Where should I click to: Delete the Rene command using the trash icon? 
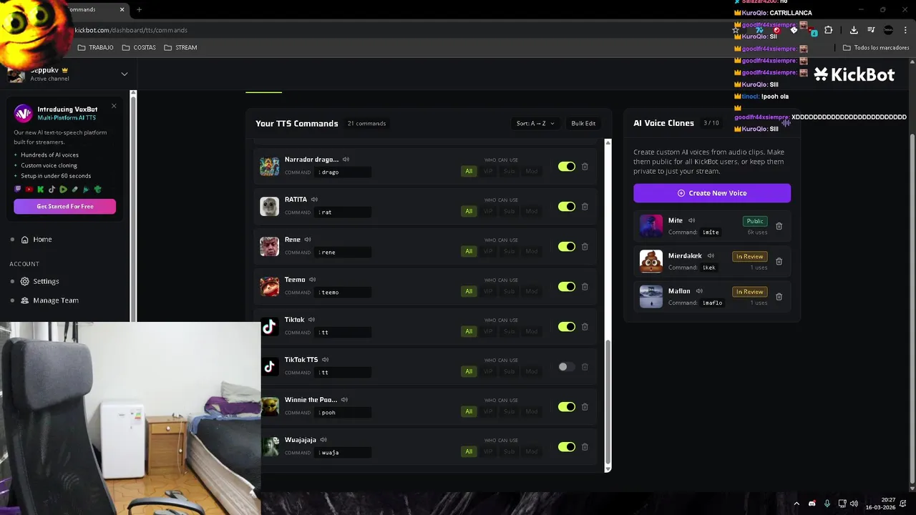pyautogui.click(x=585, y=247)
